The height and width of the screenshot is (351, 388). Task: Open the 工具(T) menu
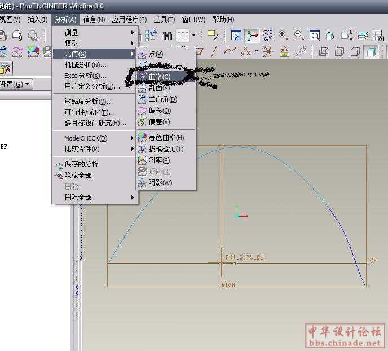(x=164, y=20)
